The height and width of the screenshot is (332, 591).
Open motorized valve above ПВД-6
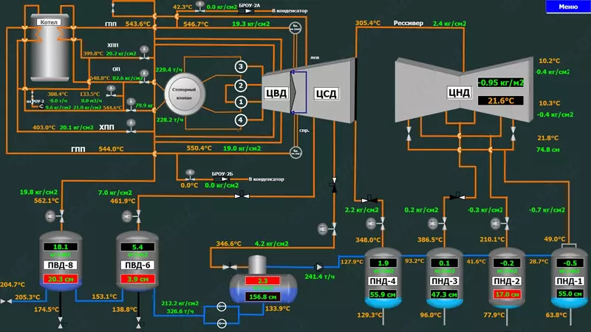click(132, 216)
